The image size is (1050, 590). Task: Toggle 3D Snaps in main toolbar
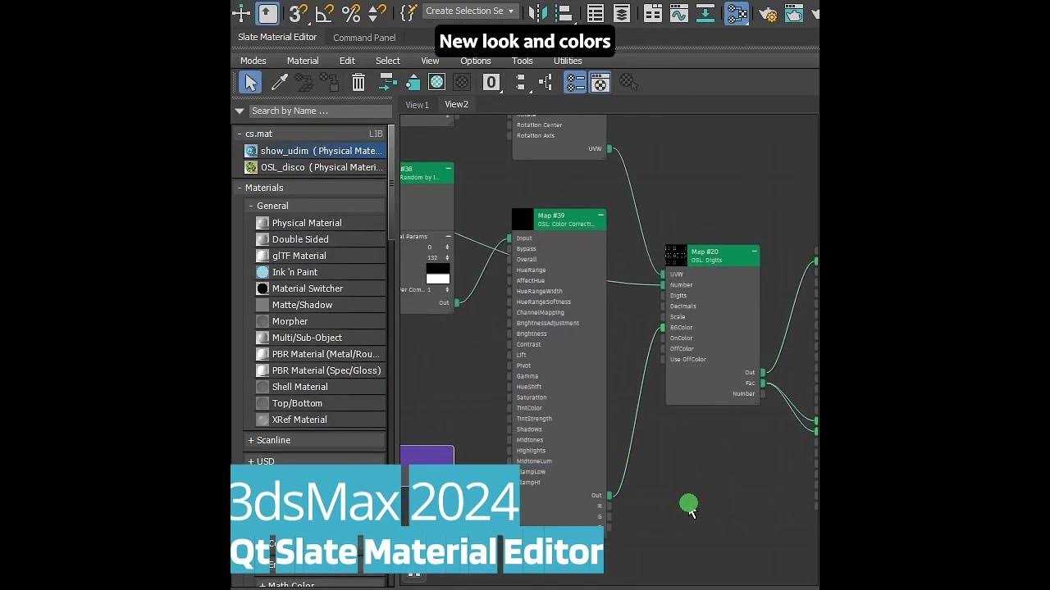[299, 12]
